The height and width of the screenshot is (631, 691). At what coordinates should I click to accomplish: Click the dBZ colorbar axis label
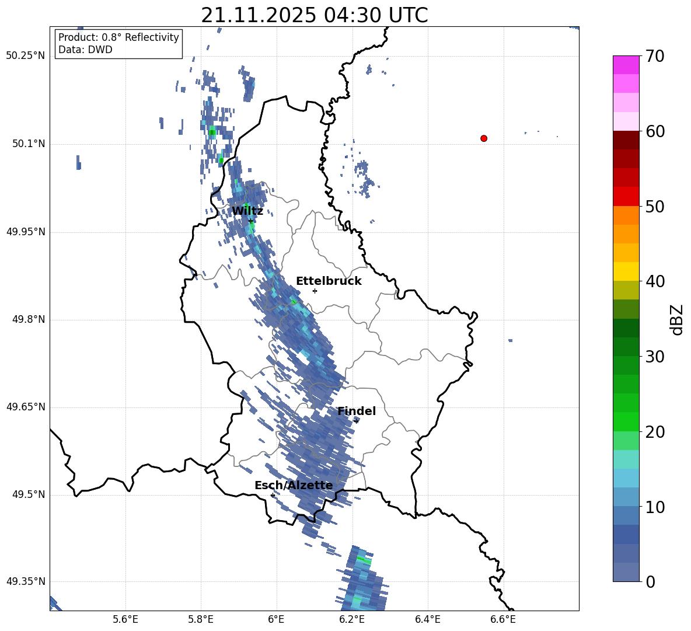[x=676, y=319]
